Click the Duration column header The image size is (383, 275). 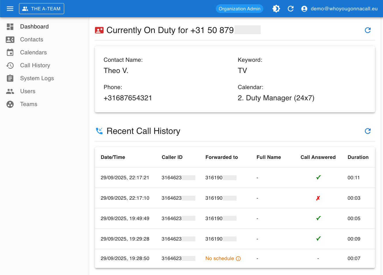pos(358,157)
